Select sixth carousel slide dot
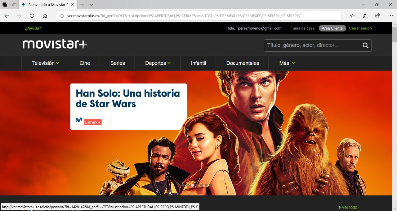 [206, 185]
